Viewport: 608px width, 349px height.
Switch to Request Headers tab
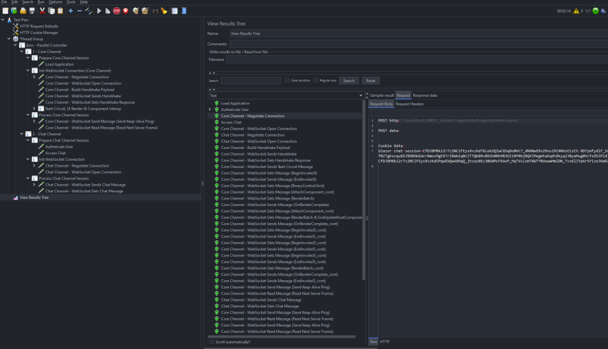(x=410, y=104)
